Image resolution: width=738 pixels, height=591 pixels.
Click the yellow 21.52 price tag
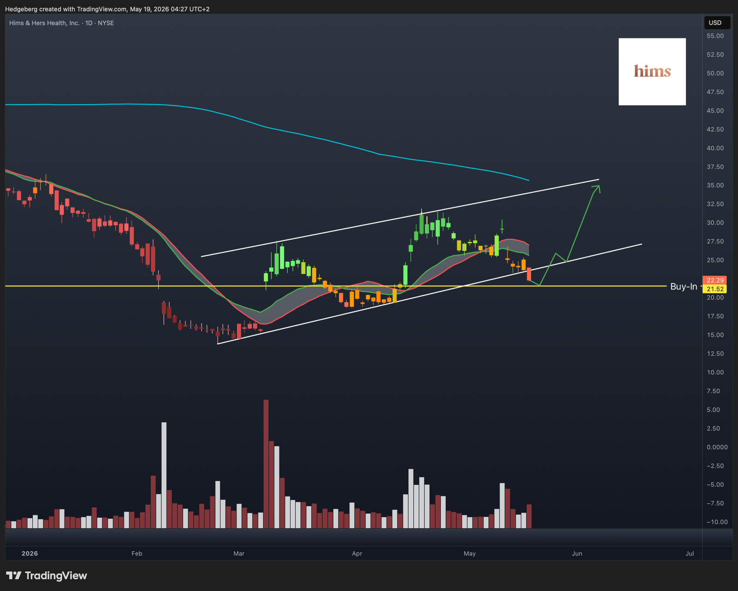tap(714, 289)
